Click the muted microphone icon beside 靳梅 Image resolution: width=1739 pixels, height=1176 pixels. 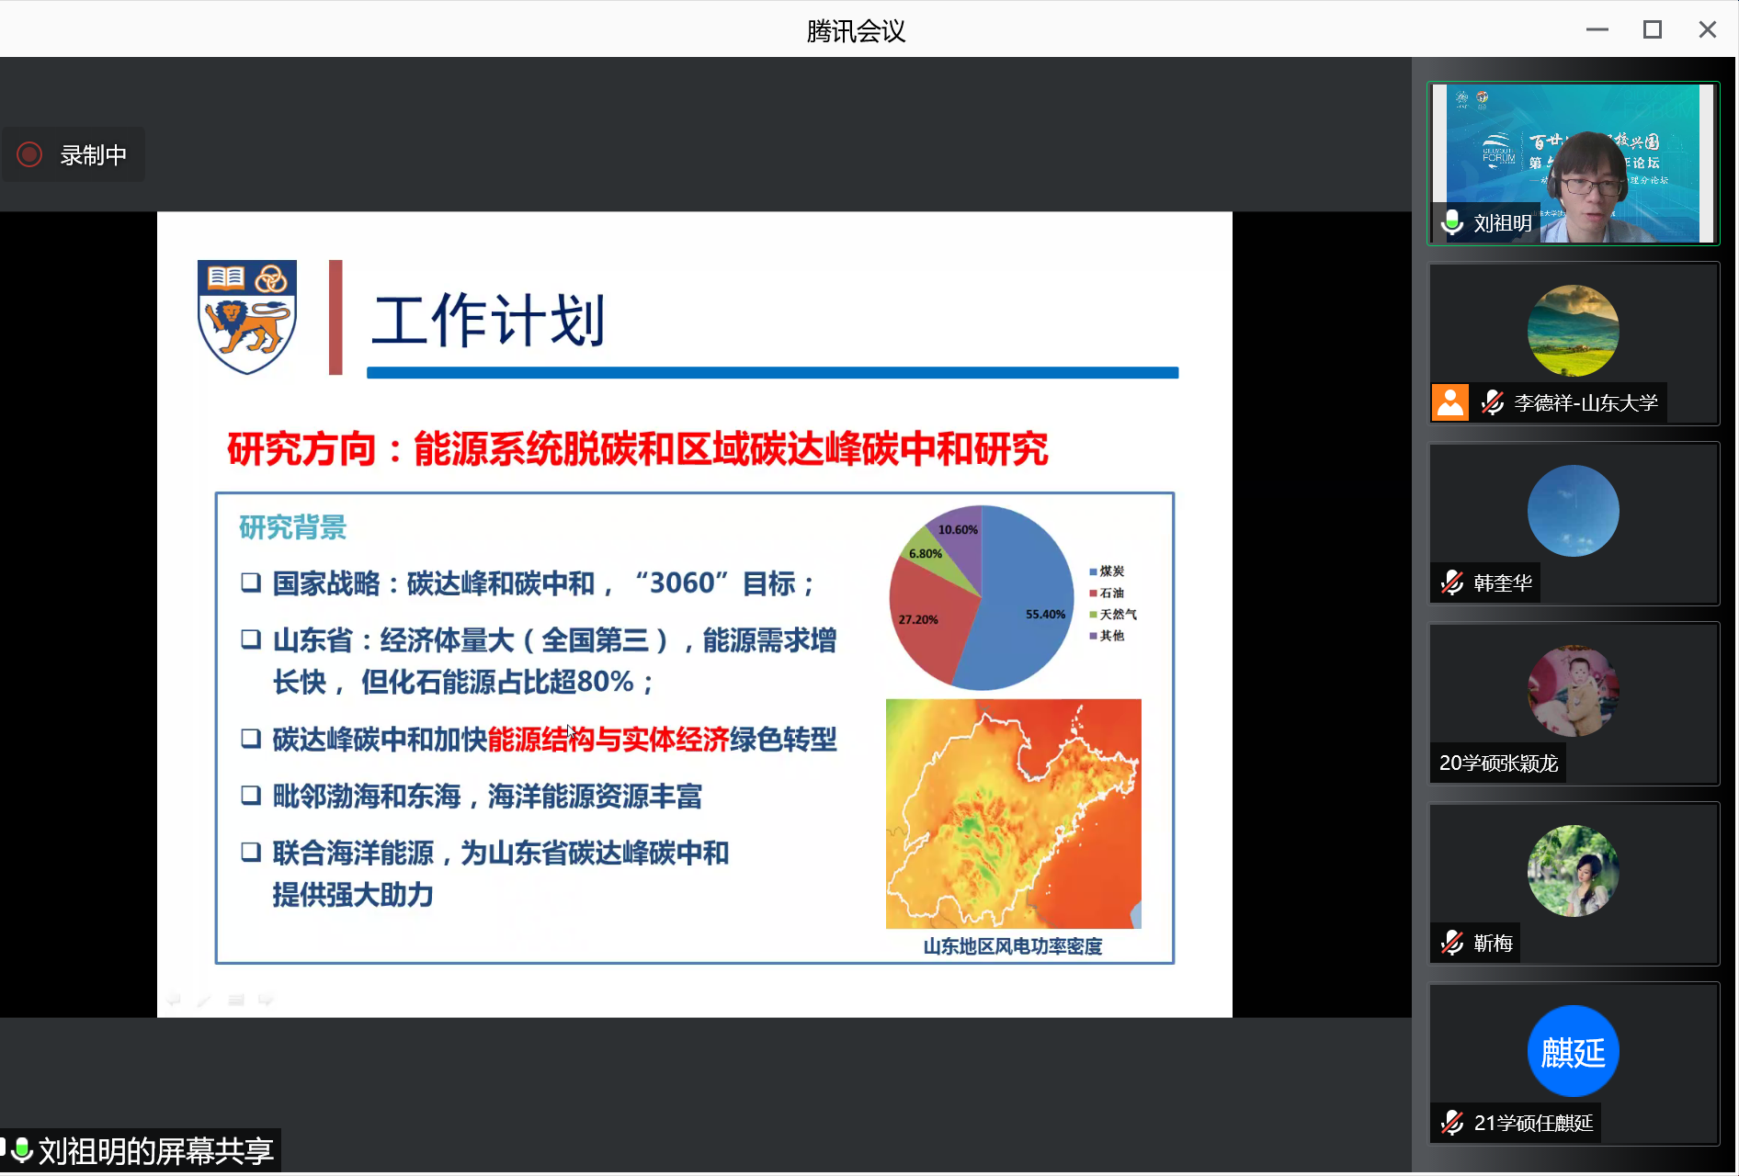(1452, 943)
